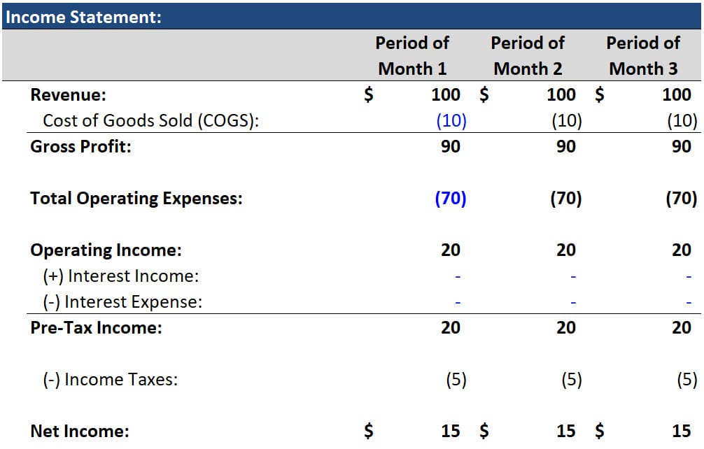Click the Period of Month 3 column header
Viewport: 704px width, 449px height.
pos(642,56)
